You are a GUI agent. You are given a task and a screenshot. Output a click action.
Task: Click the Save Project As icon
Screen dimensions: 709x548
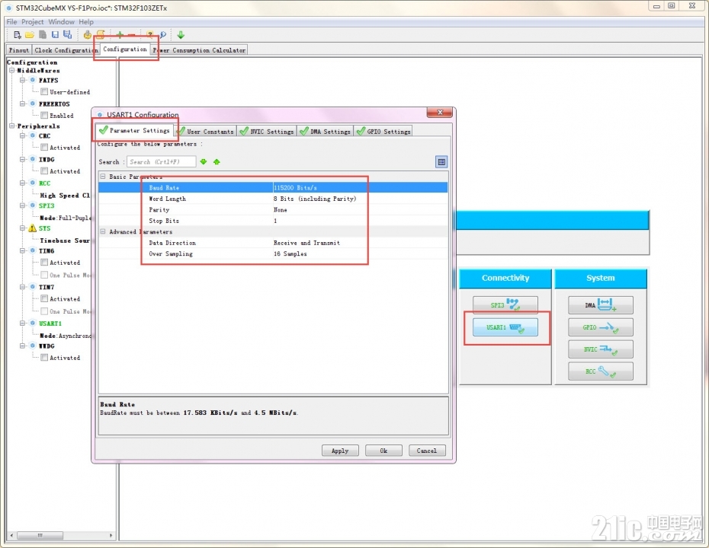[67, 35]
